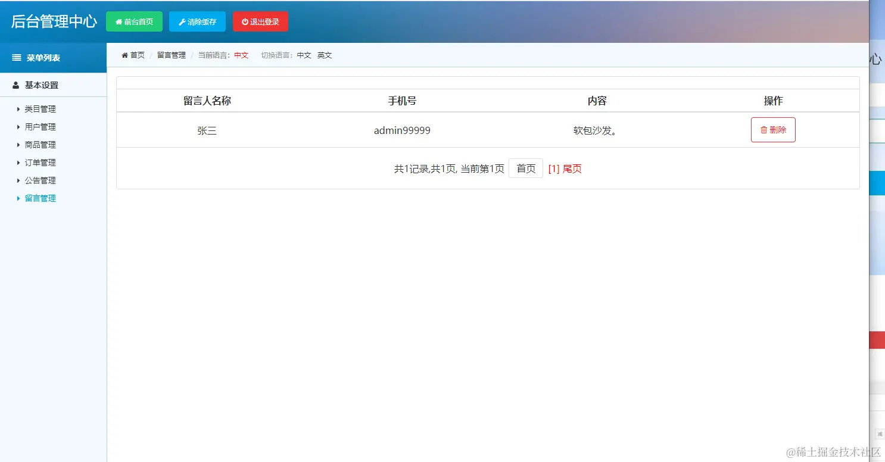Click the 内容 column header

pyautogui.click(x=597, y=101)
